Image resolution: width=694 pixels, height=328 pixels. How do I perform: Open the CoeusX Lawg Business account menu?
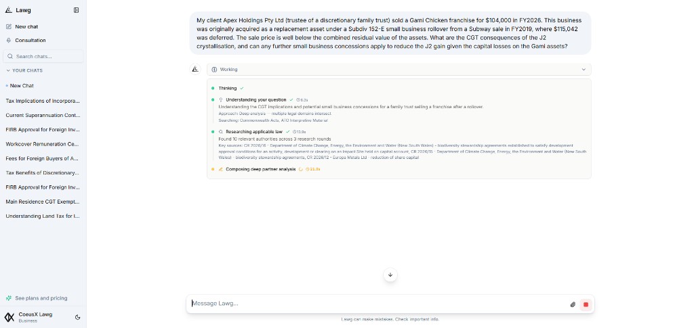35,317
